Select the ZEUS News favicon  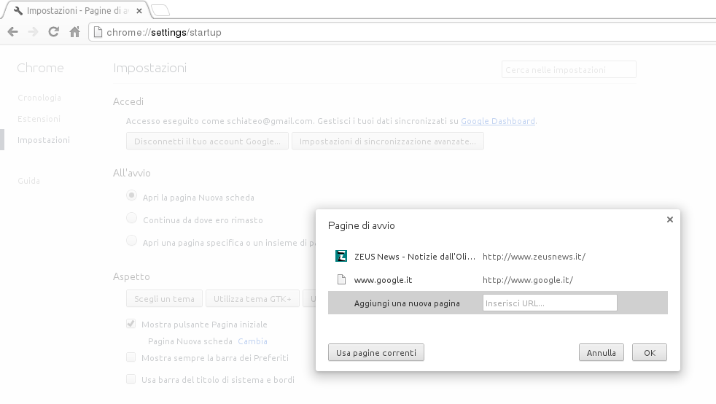pyautogui.click(x=341, y=256)
